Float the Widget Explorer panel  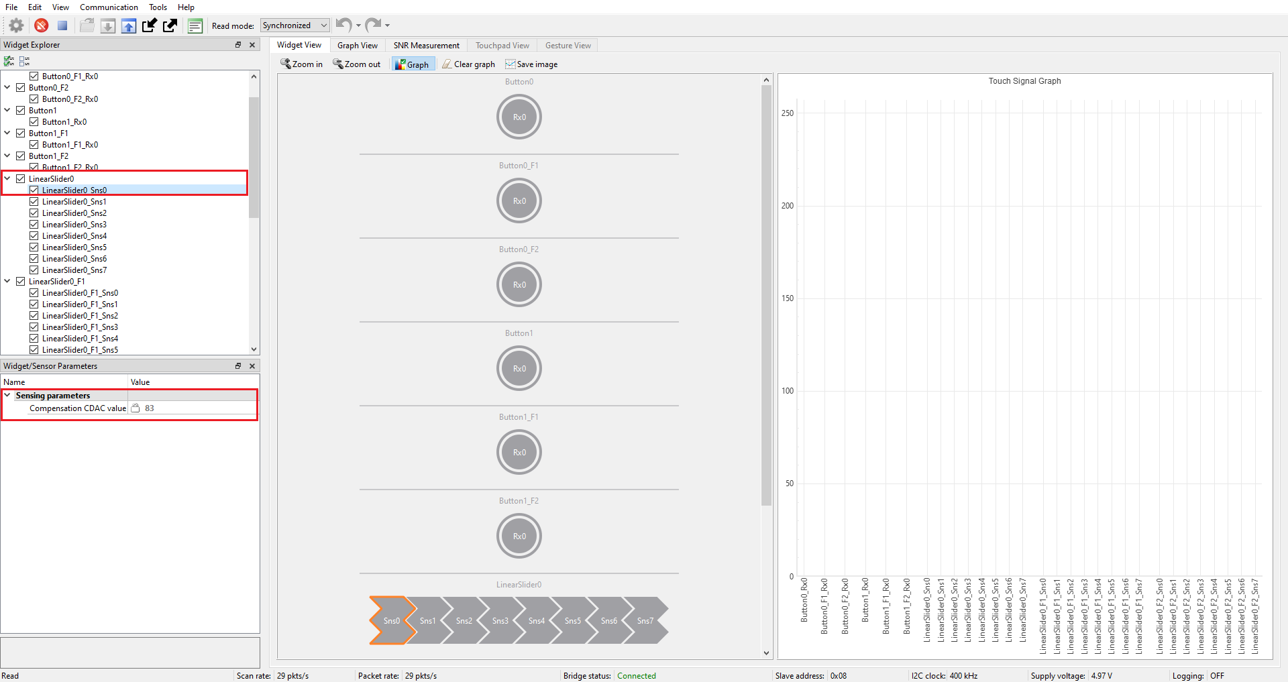tap(238, 45)
